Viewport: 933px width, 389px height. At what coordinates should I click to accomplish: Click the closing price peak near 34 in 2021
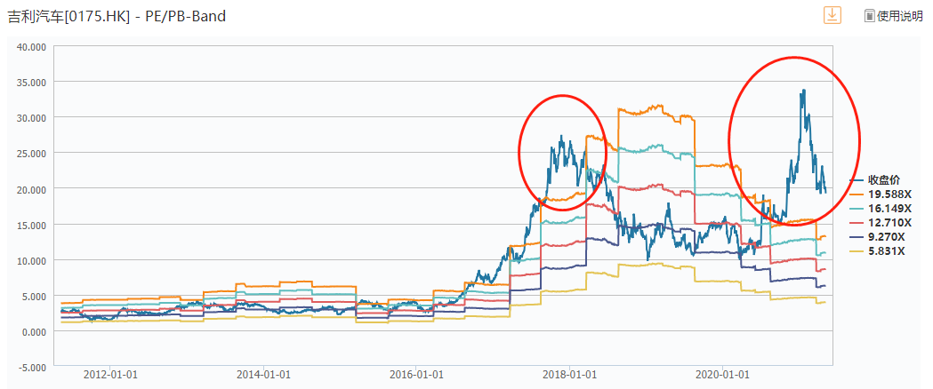coord(804,91)
